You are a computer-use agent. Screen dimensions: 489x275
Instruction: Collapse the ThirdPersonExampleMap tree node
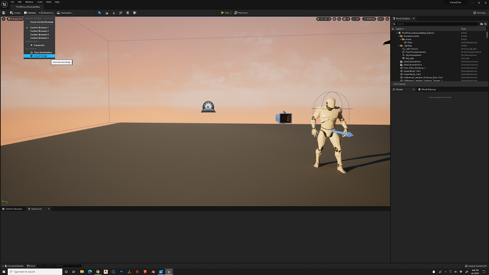pyautogui.click(x=397, y=33)
